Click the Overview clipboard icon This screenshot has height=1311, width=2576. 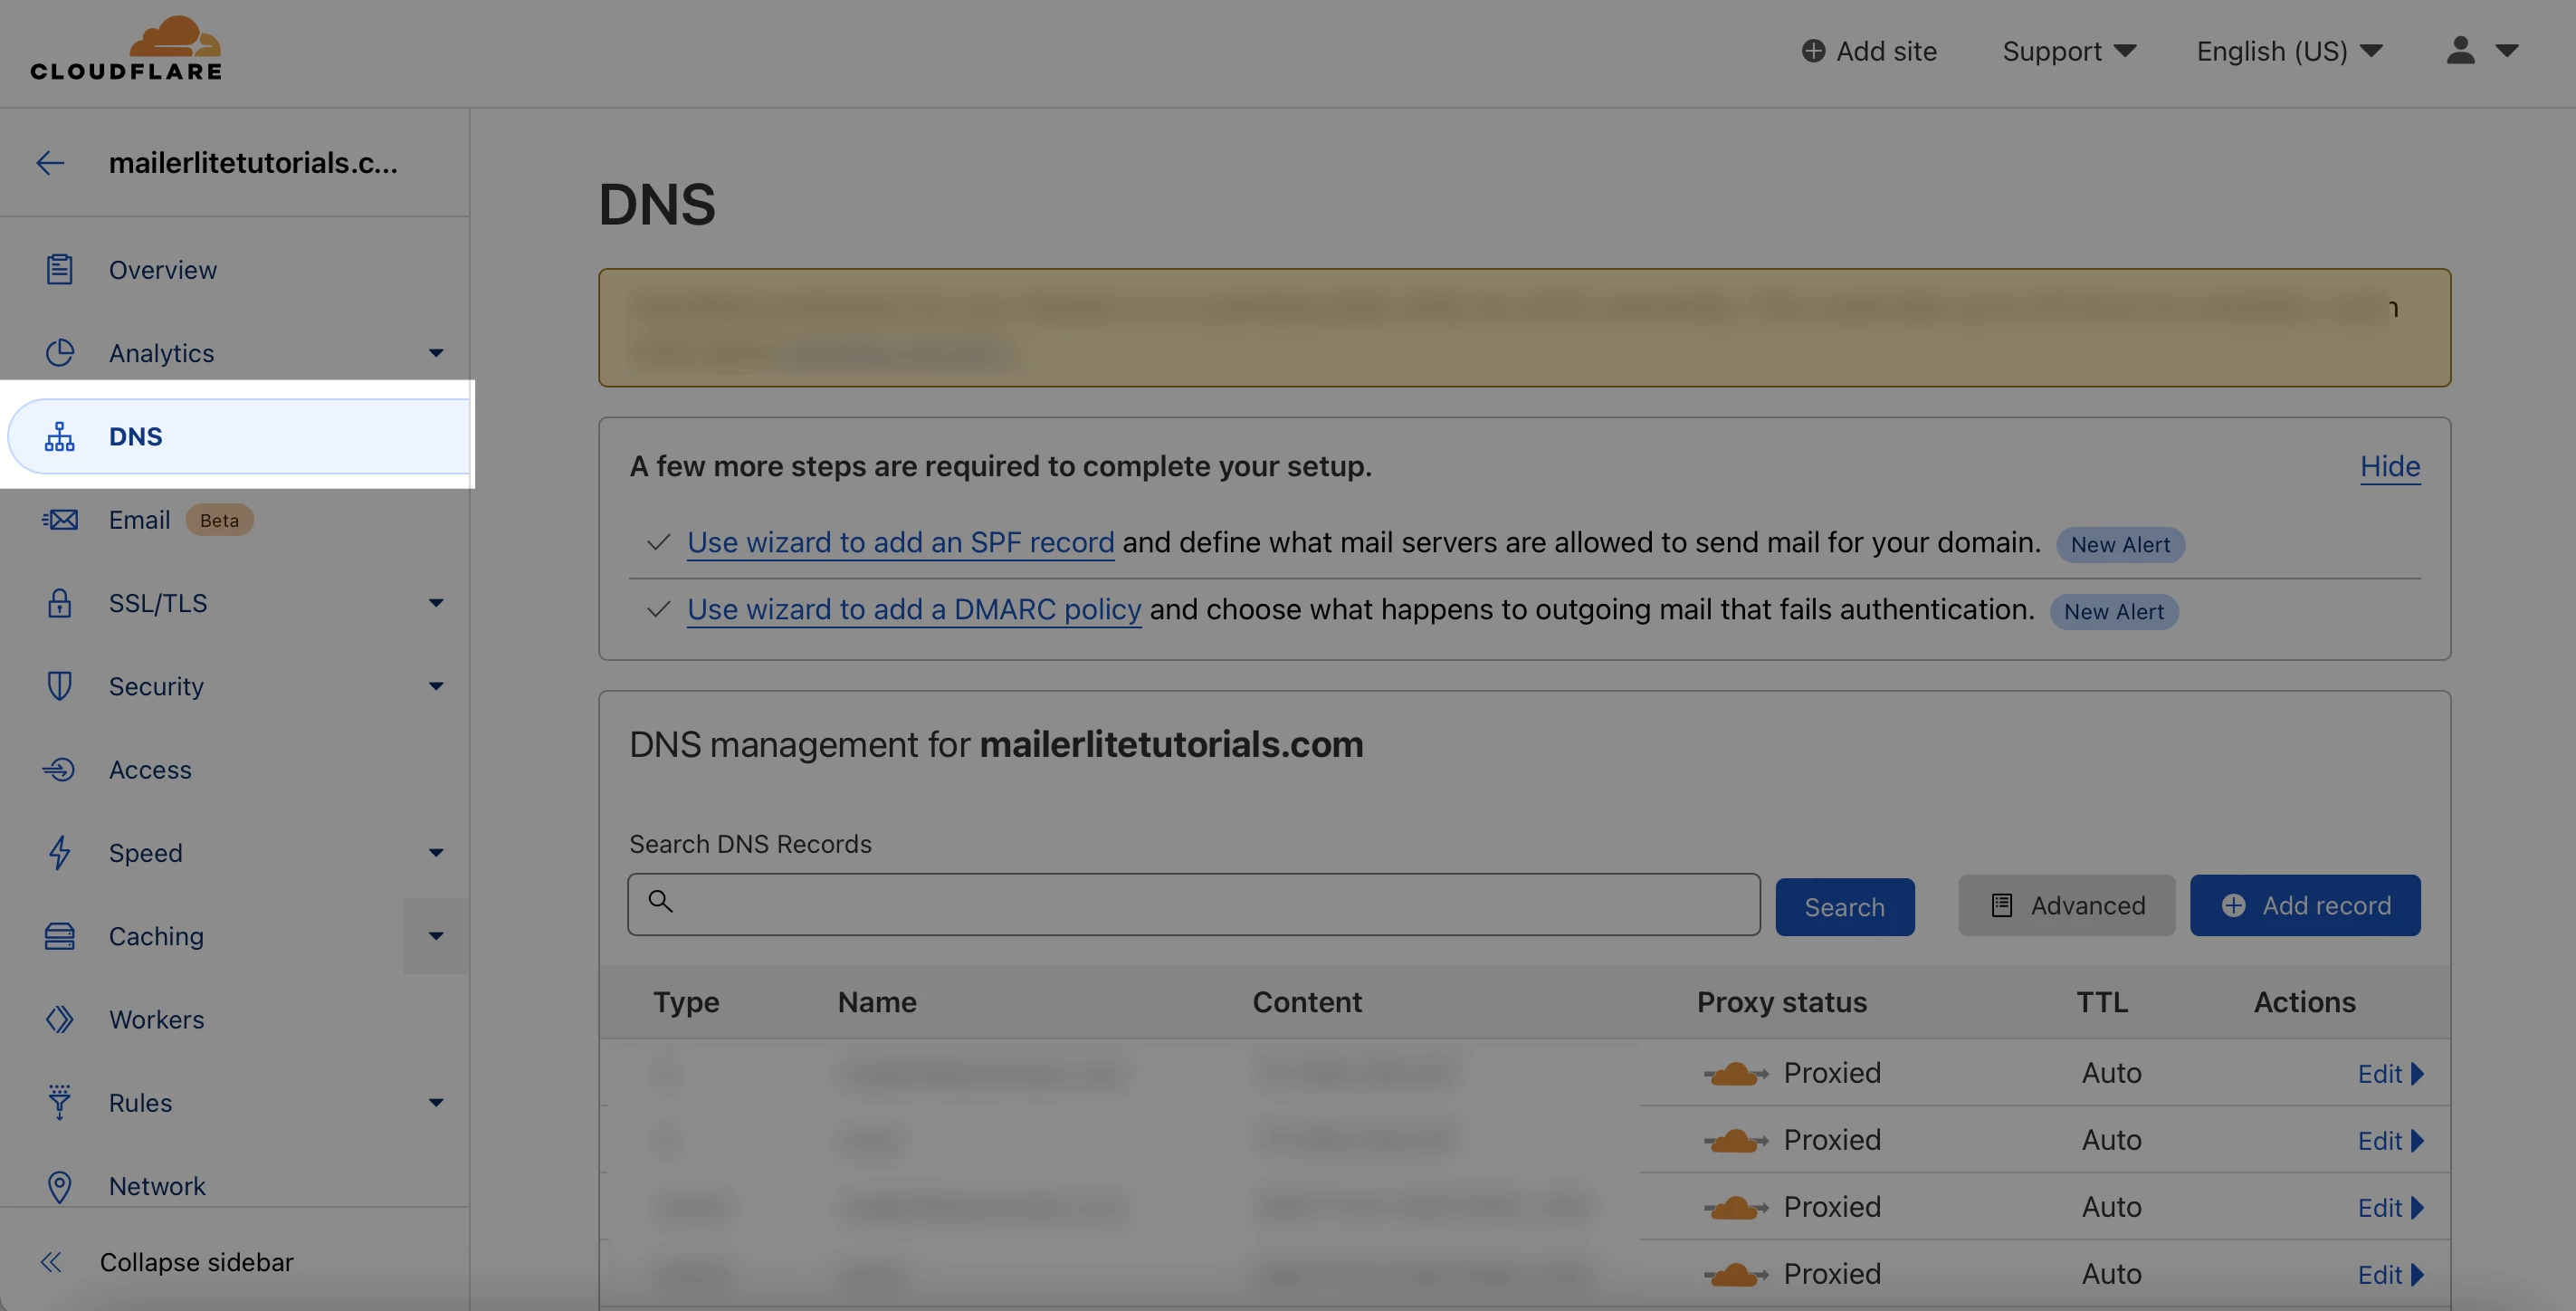tap(59, 270)
